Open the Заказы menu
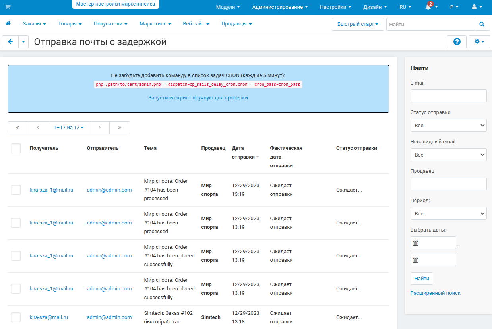Viewport: 492px width, 329px height. tap(34, 24)
